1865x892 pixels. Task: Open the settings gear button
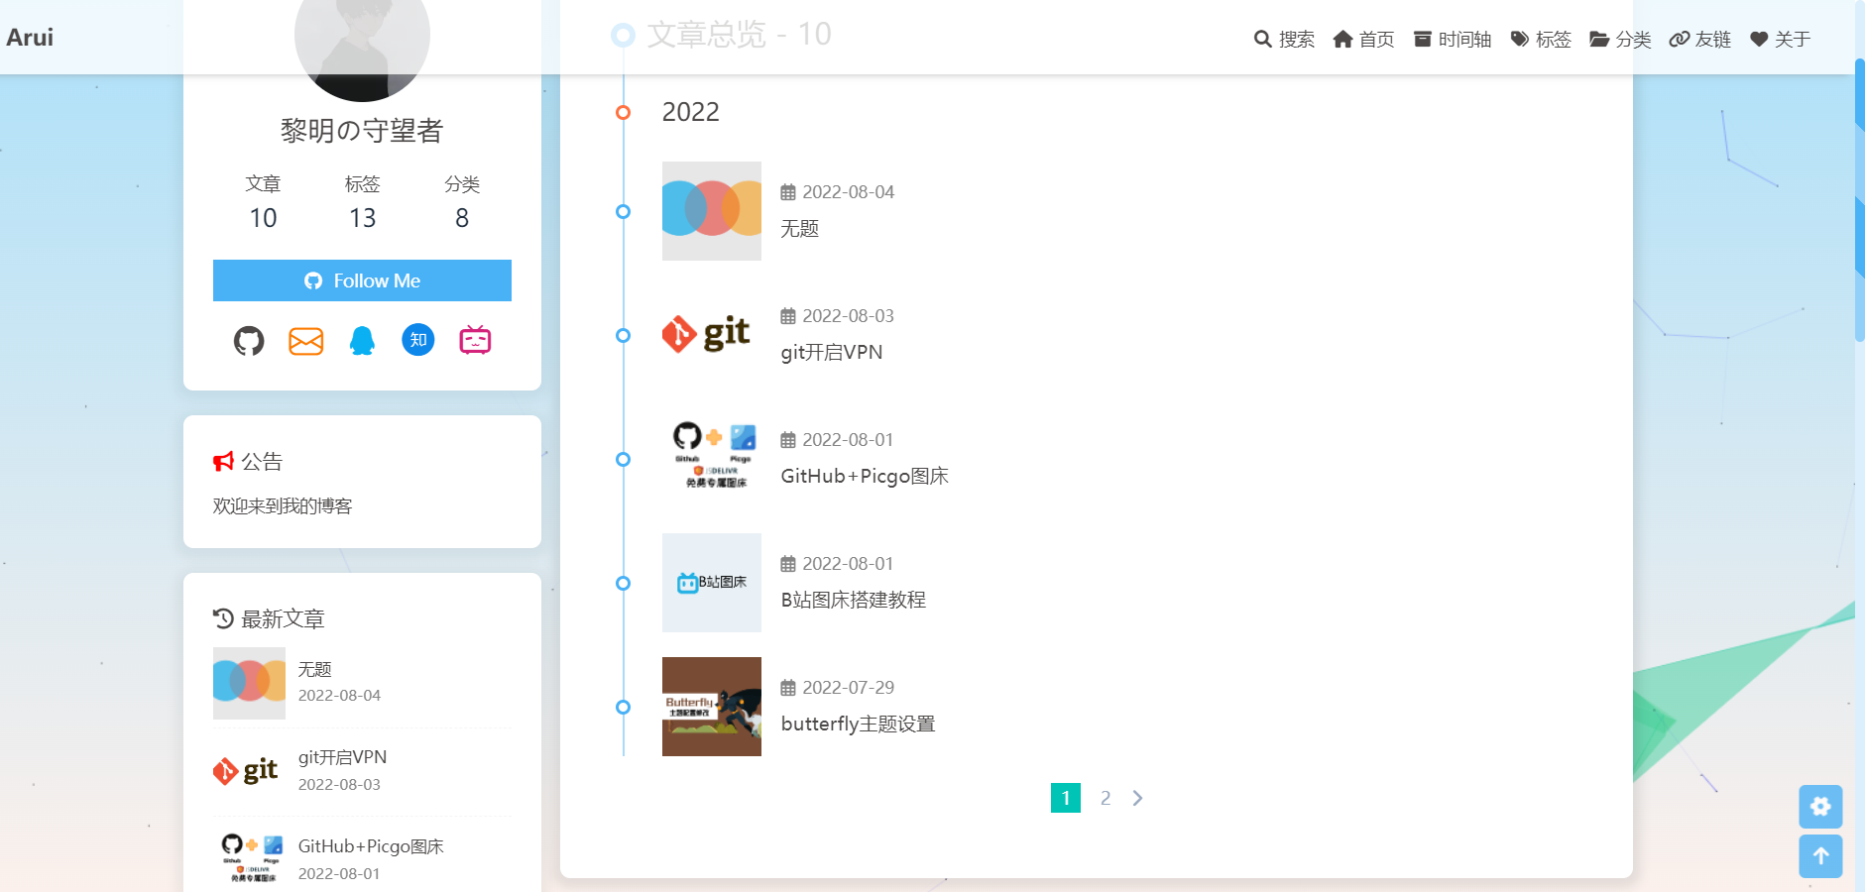point(1820,807)
